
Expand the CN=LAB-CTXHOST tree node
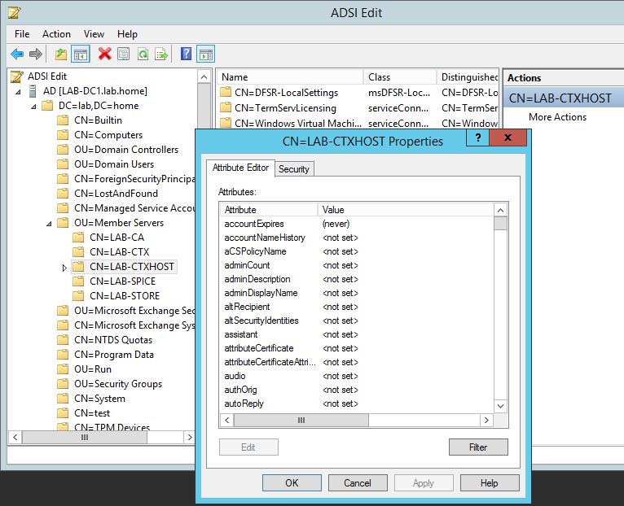[64, 267]
